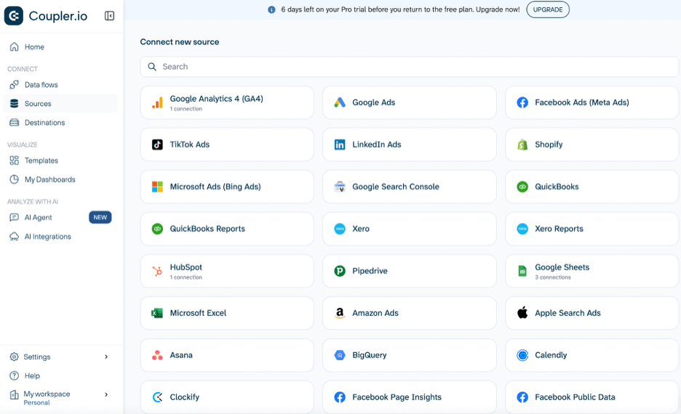The height and width of the screenshot is (414, 681).
Task: Open AI Integrations in sidebar
Action: click(60, 236)
